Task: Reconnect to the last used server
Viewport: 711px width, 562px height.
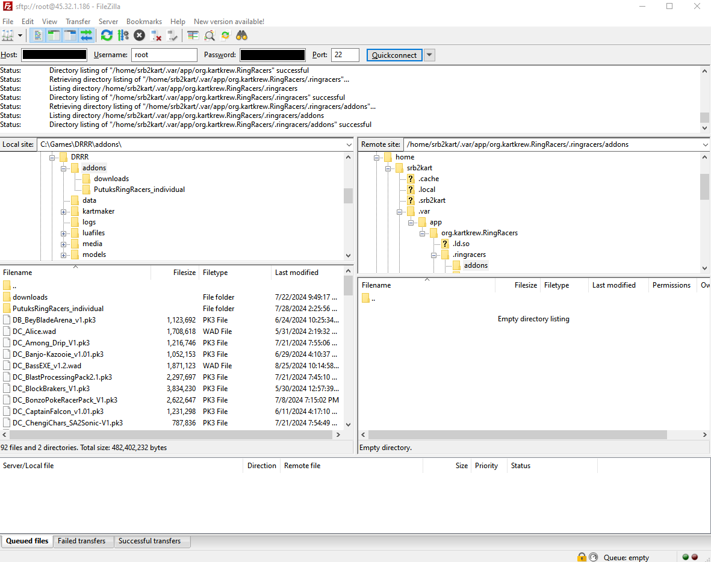Action: tap(172, 36)
